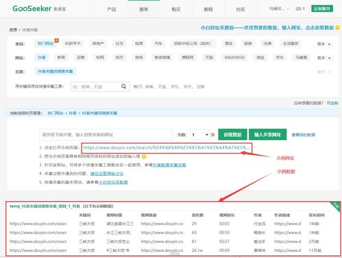Screen dimensions: 342x258
Task: Select the 房地产 category
Action: pyautogui.click(x=98, y=43)
